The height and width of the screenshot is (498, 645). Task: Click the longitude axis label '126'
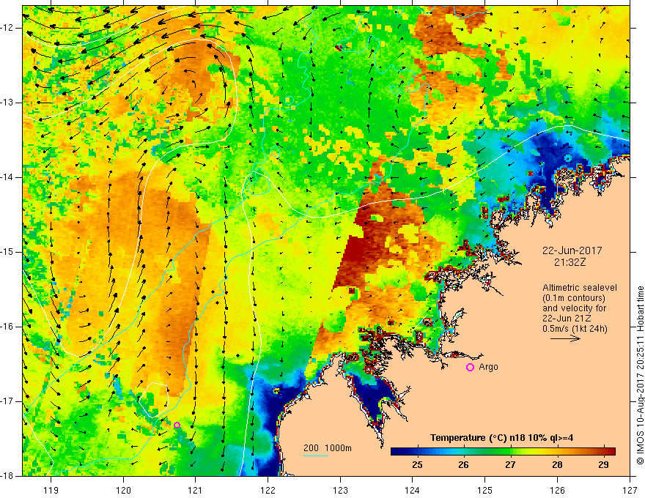557,490
